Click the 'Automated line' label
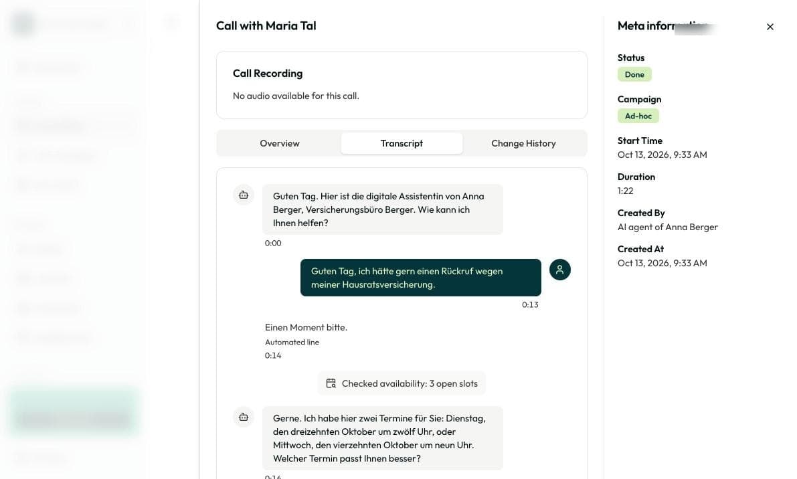This screenshot has width=797, height=479. (292, 343)
